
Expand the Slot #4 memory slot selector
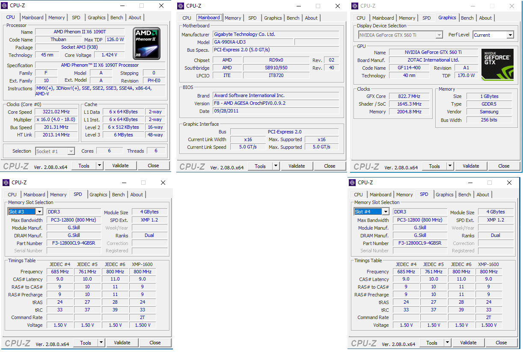tap(386, 212)
